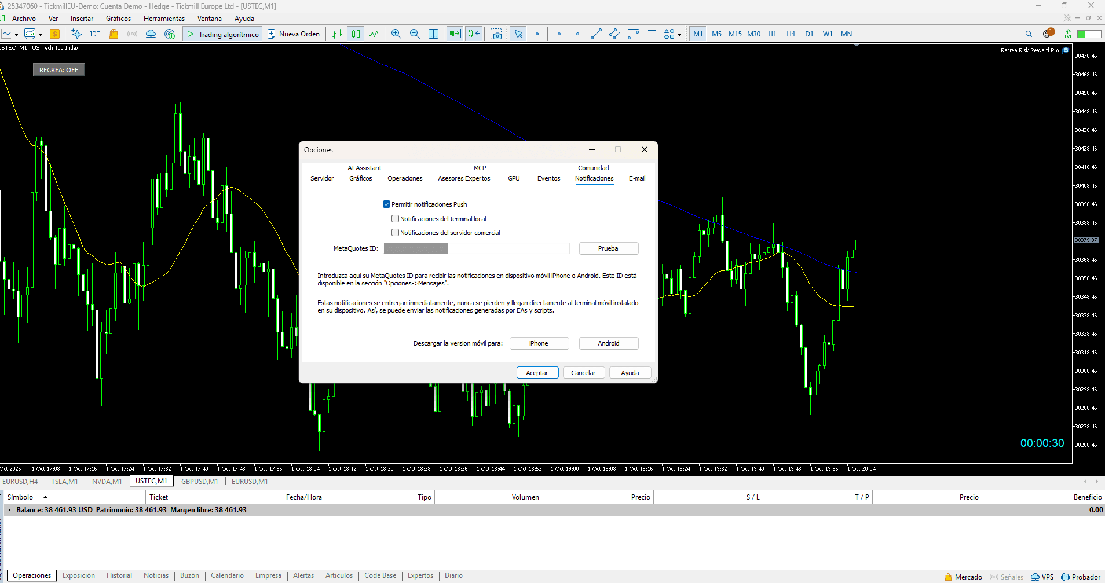Image resolution: width=1105 pixels, height=583 pixels.
Task: Expand the chart templates dropdown arrow
Action: pyautogui.click(x=40, y=35)
